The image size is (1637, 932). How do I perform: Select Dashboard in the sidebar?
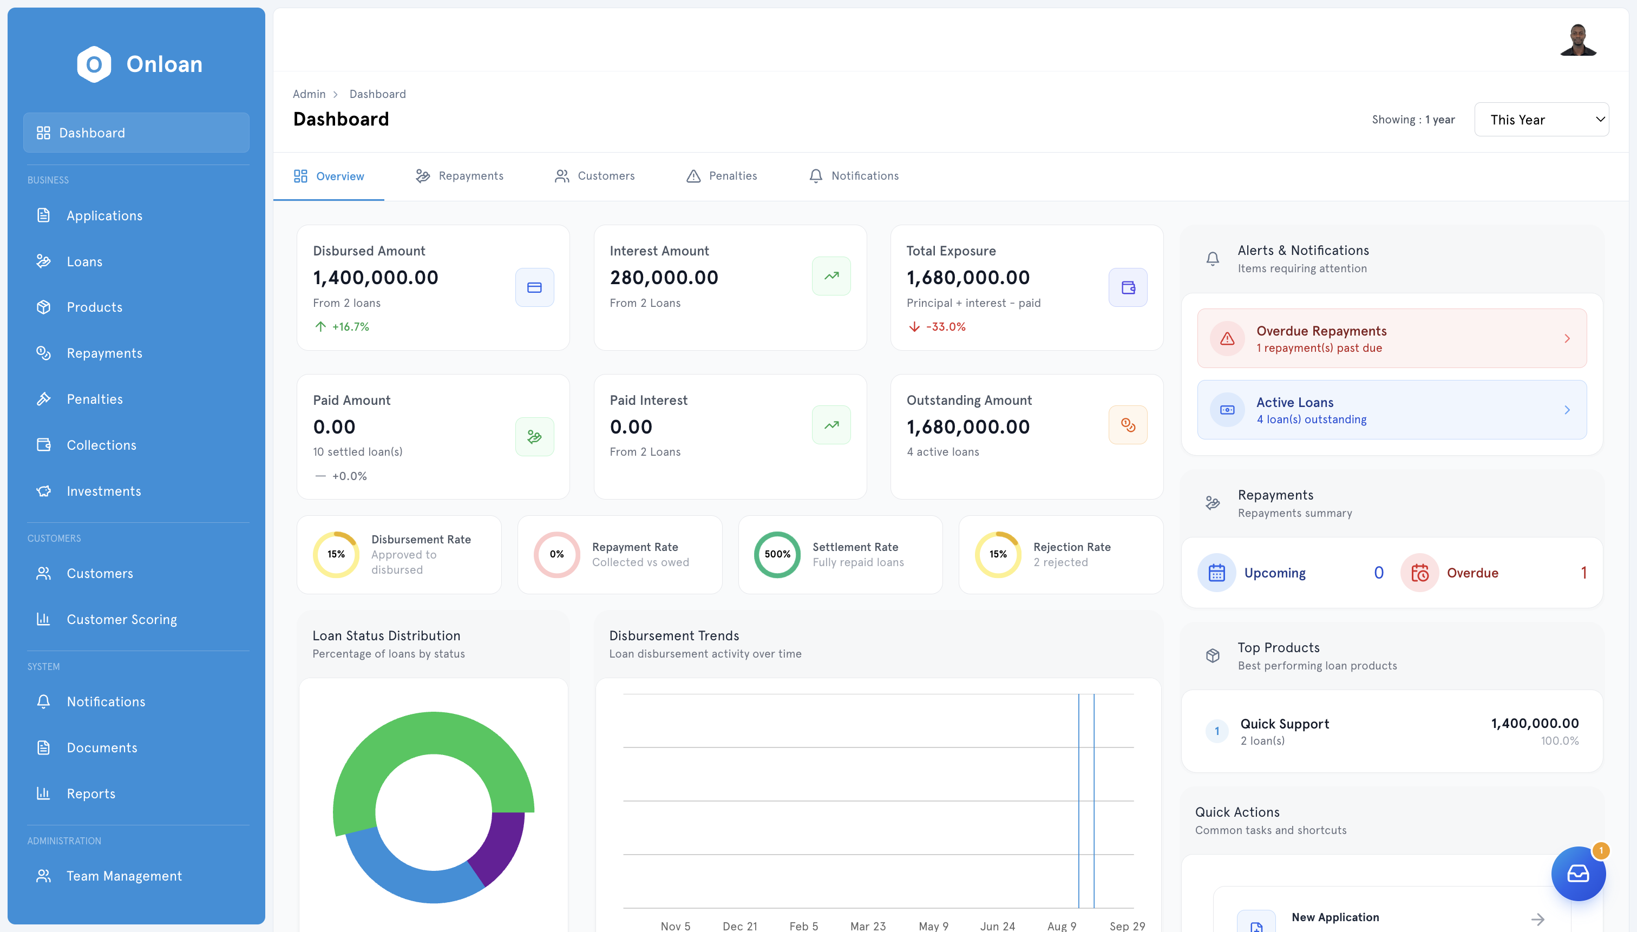point(136,133)
